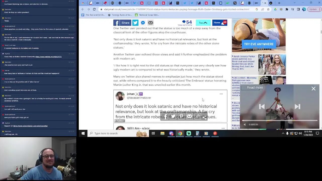Open Chrome share page icon

[262, 9]
